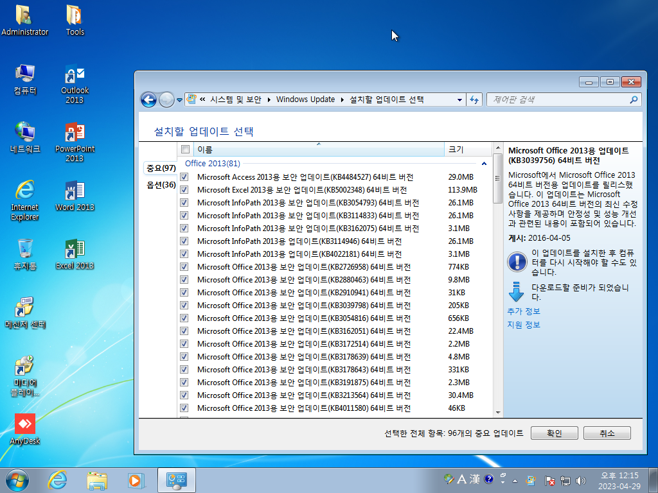
Task: Click the volume speaker tray icon
Action: coord(581,480)
